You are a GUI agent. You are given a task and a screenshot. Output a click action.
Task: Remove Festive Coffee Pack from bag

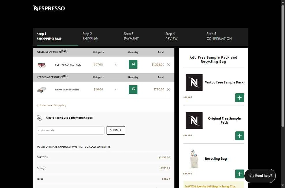(169, 65)
